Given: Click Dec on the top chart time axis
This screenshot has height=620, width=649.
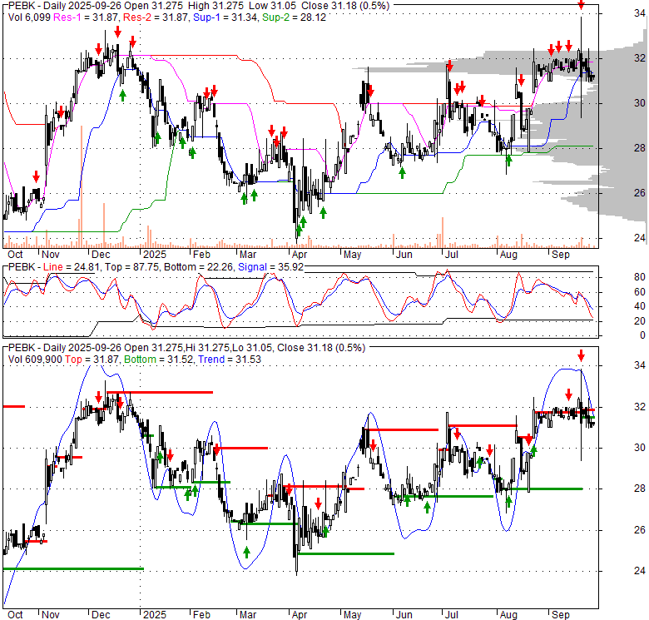Looking at the screenshot, I should pos(101,255).
